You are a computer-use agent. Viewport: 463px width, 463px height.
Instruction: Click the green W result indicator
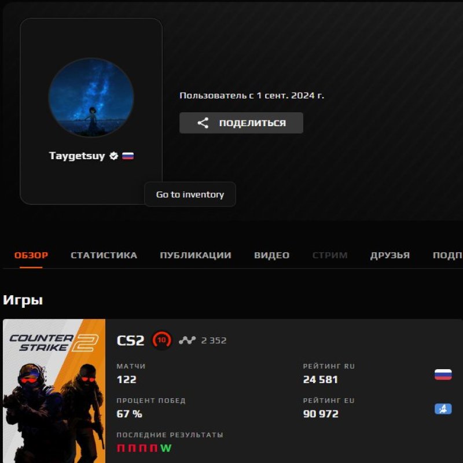pos(165,447)
